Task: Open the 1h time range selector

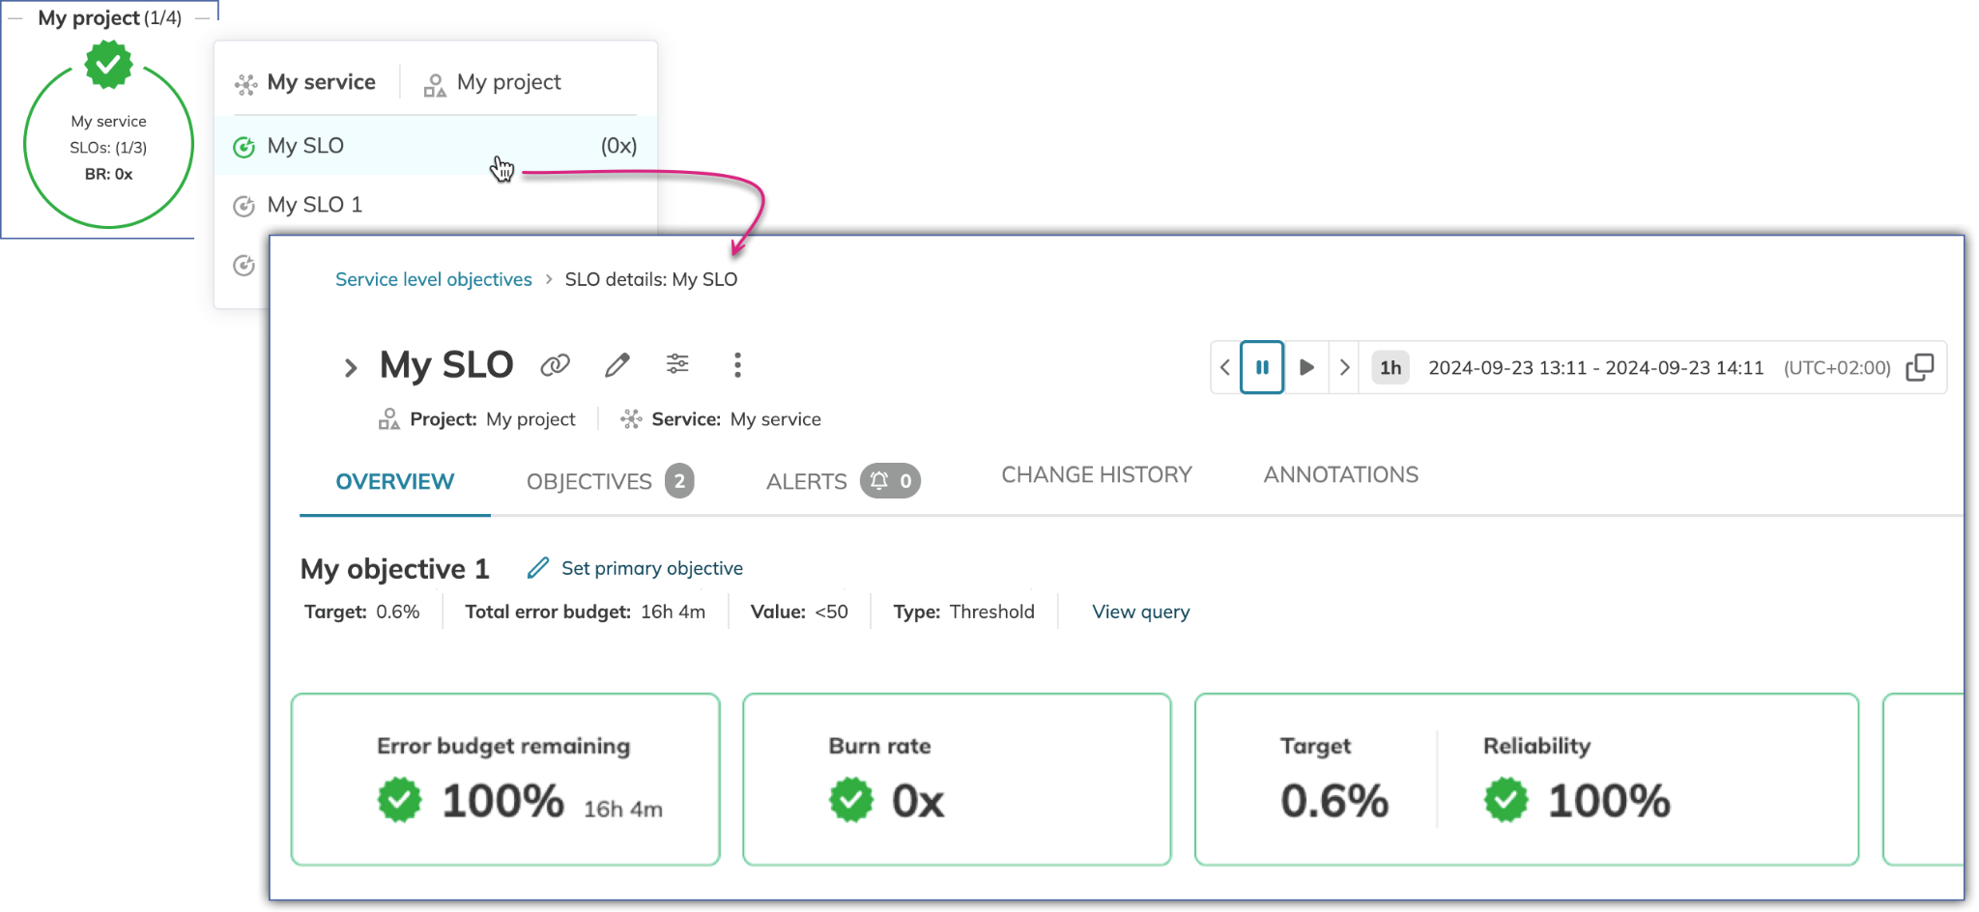Action: point(1390,367)
